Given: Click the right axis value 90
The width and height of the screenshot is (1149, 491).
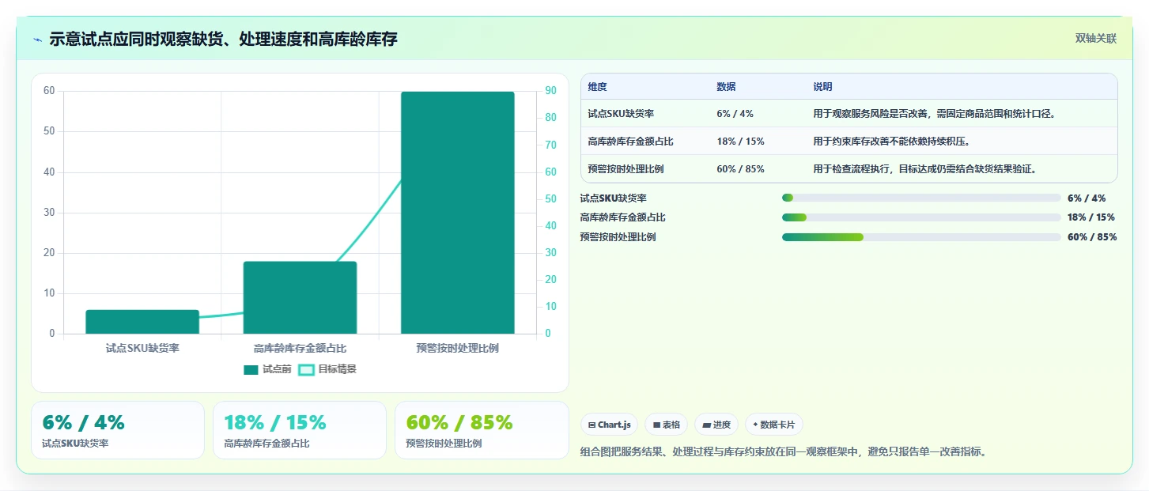Looking at the screenshot, I should 550,91.
